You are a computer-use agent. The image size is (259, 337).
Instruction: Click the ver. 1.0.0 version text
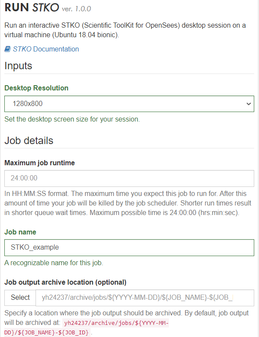click(x=76, y=9)
